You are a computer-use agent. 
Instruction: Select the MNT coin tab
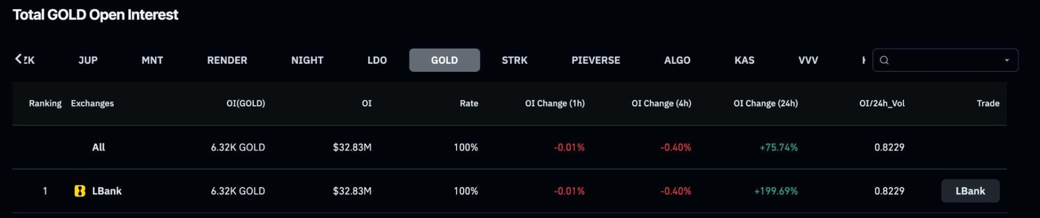point(152,60)
